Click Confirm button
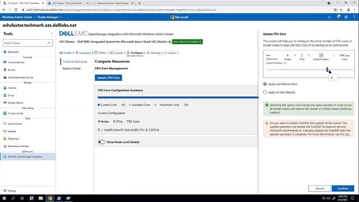 point(343,189)
